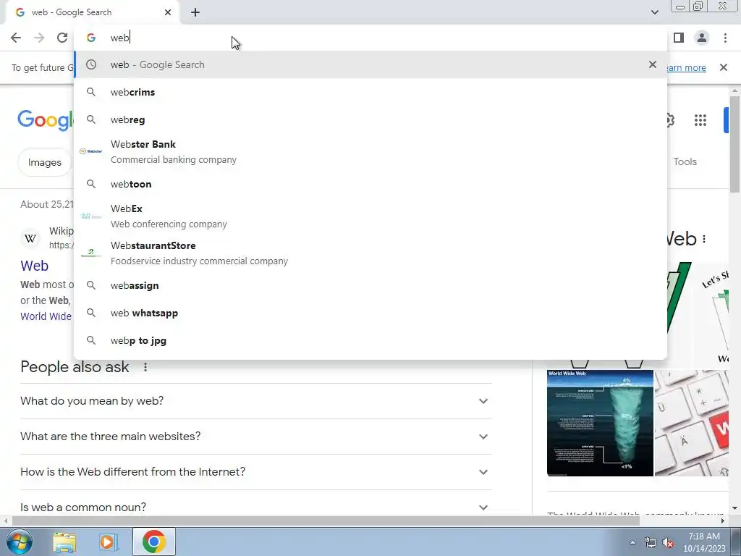
Task: Click the browser Back arrow
Action: [16, 38]
